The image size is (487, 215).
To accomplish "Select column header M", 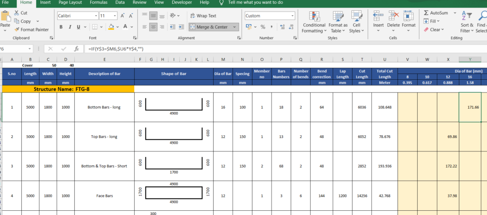I will pyautogui.click(x=223, y=59).
